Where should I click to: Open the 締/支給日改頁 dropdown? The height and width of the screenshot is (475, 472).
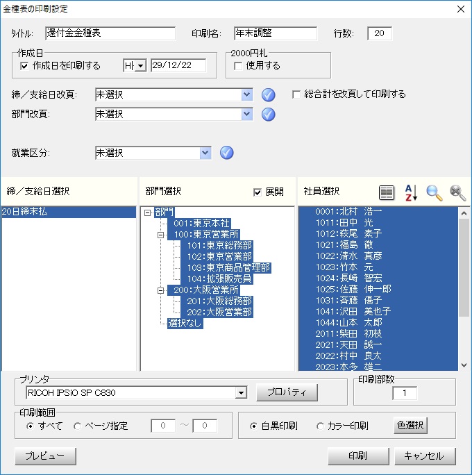(x=247, y=95)
